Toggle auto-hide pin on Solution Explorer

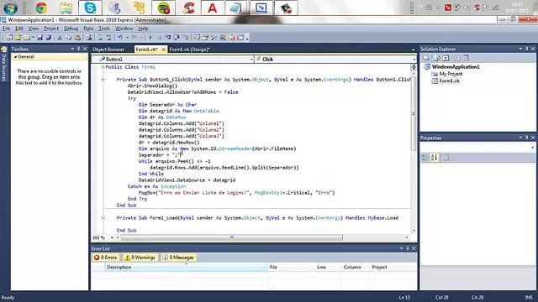point(527,49)
